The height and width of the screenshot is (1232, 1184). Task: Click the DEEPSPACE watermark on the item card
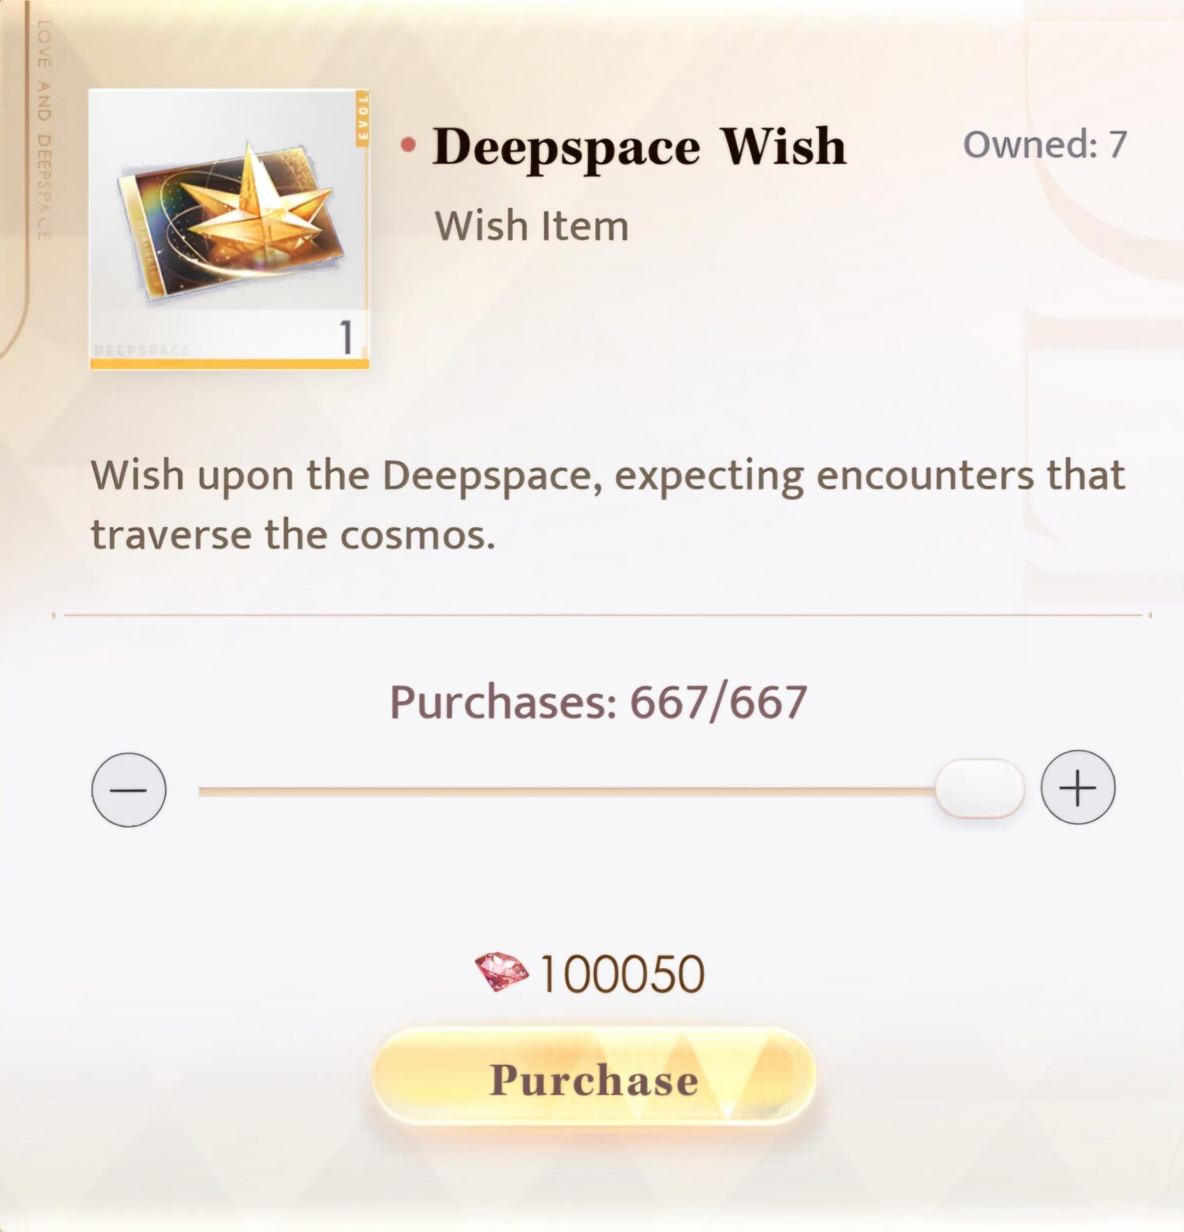coord(141,351)
